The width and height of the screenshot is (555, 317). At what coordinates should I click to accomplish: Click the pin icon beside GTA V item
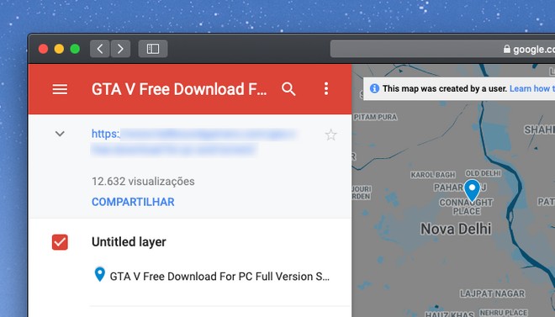100,275
